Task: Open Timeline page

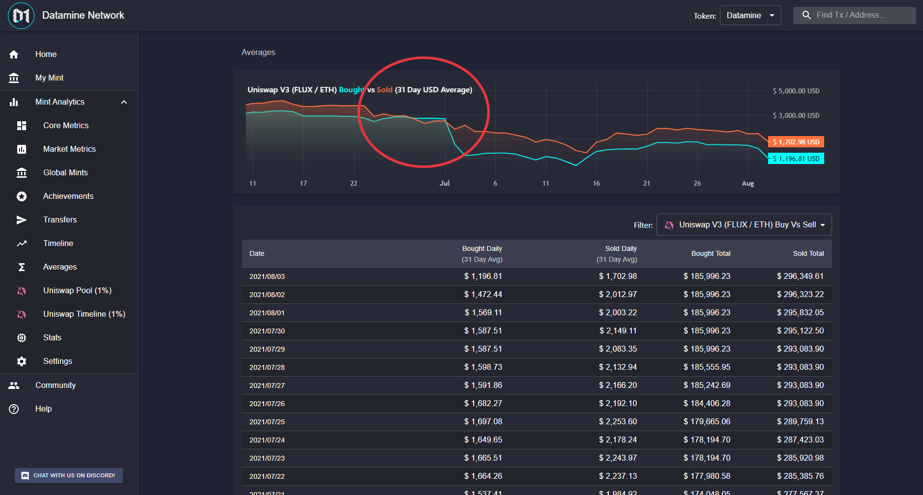Action: click(x=69, y=244)
